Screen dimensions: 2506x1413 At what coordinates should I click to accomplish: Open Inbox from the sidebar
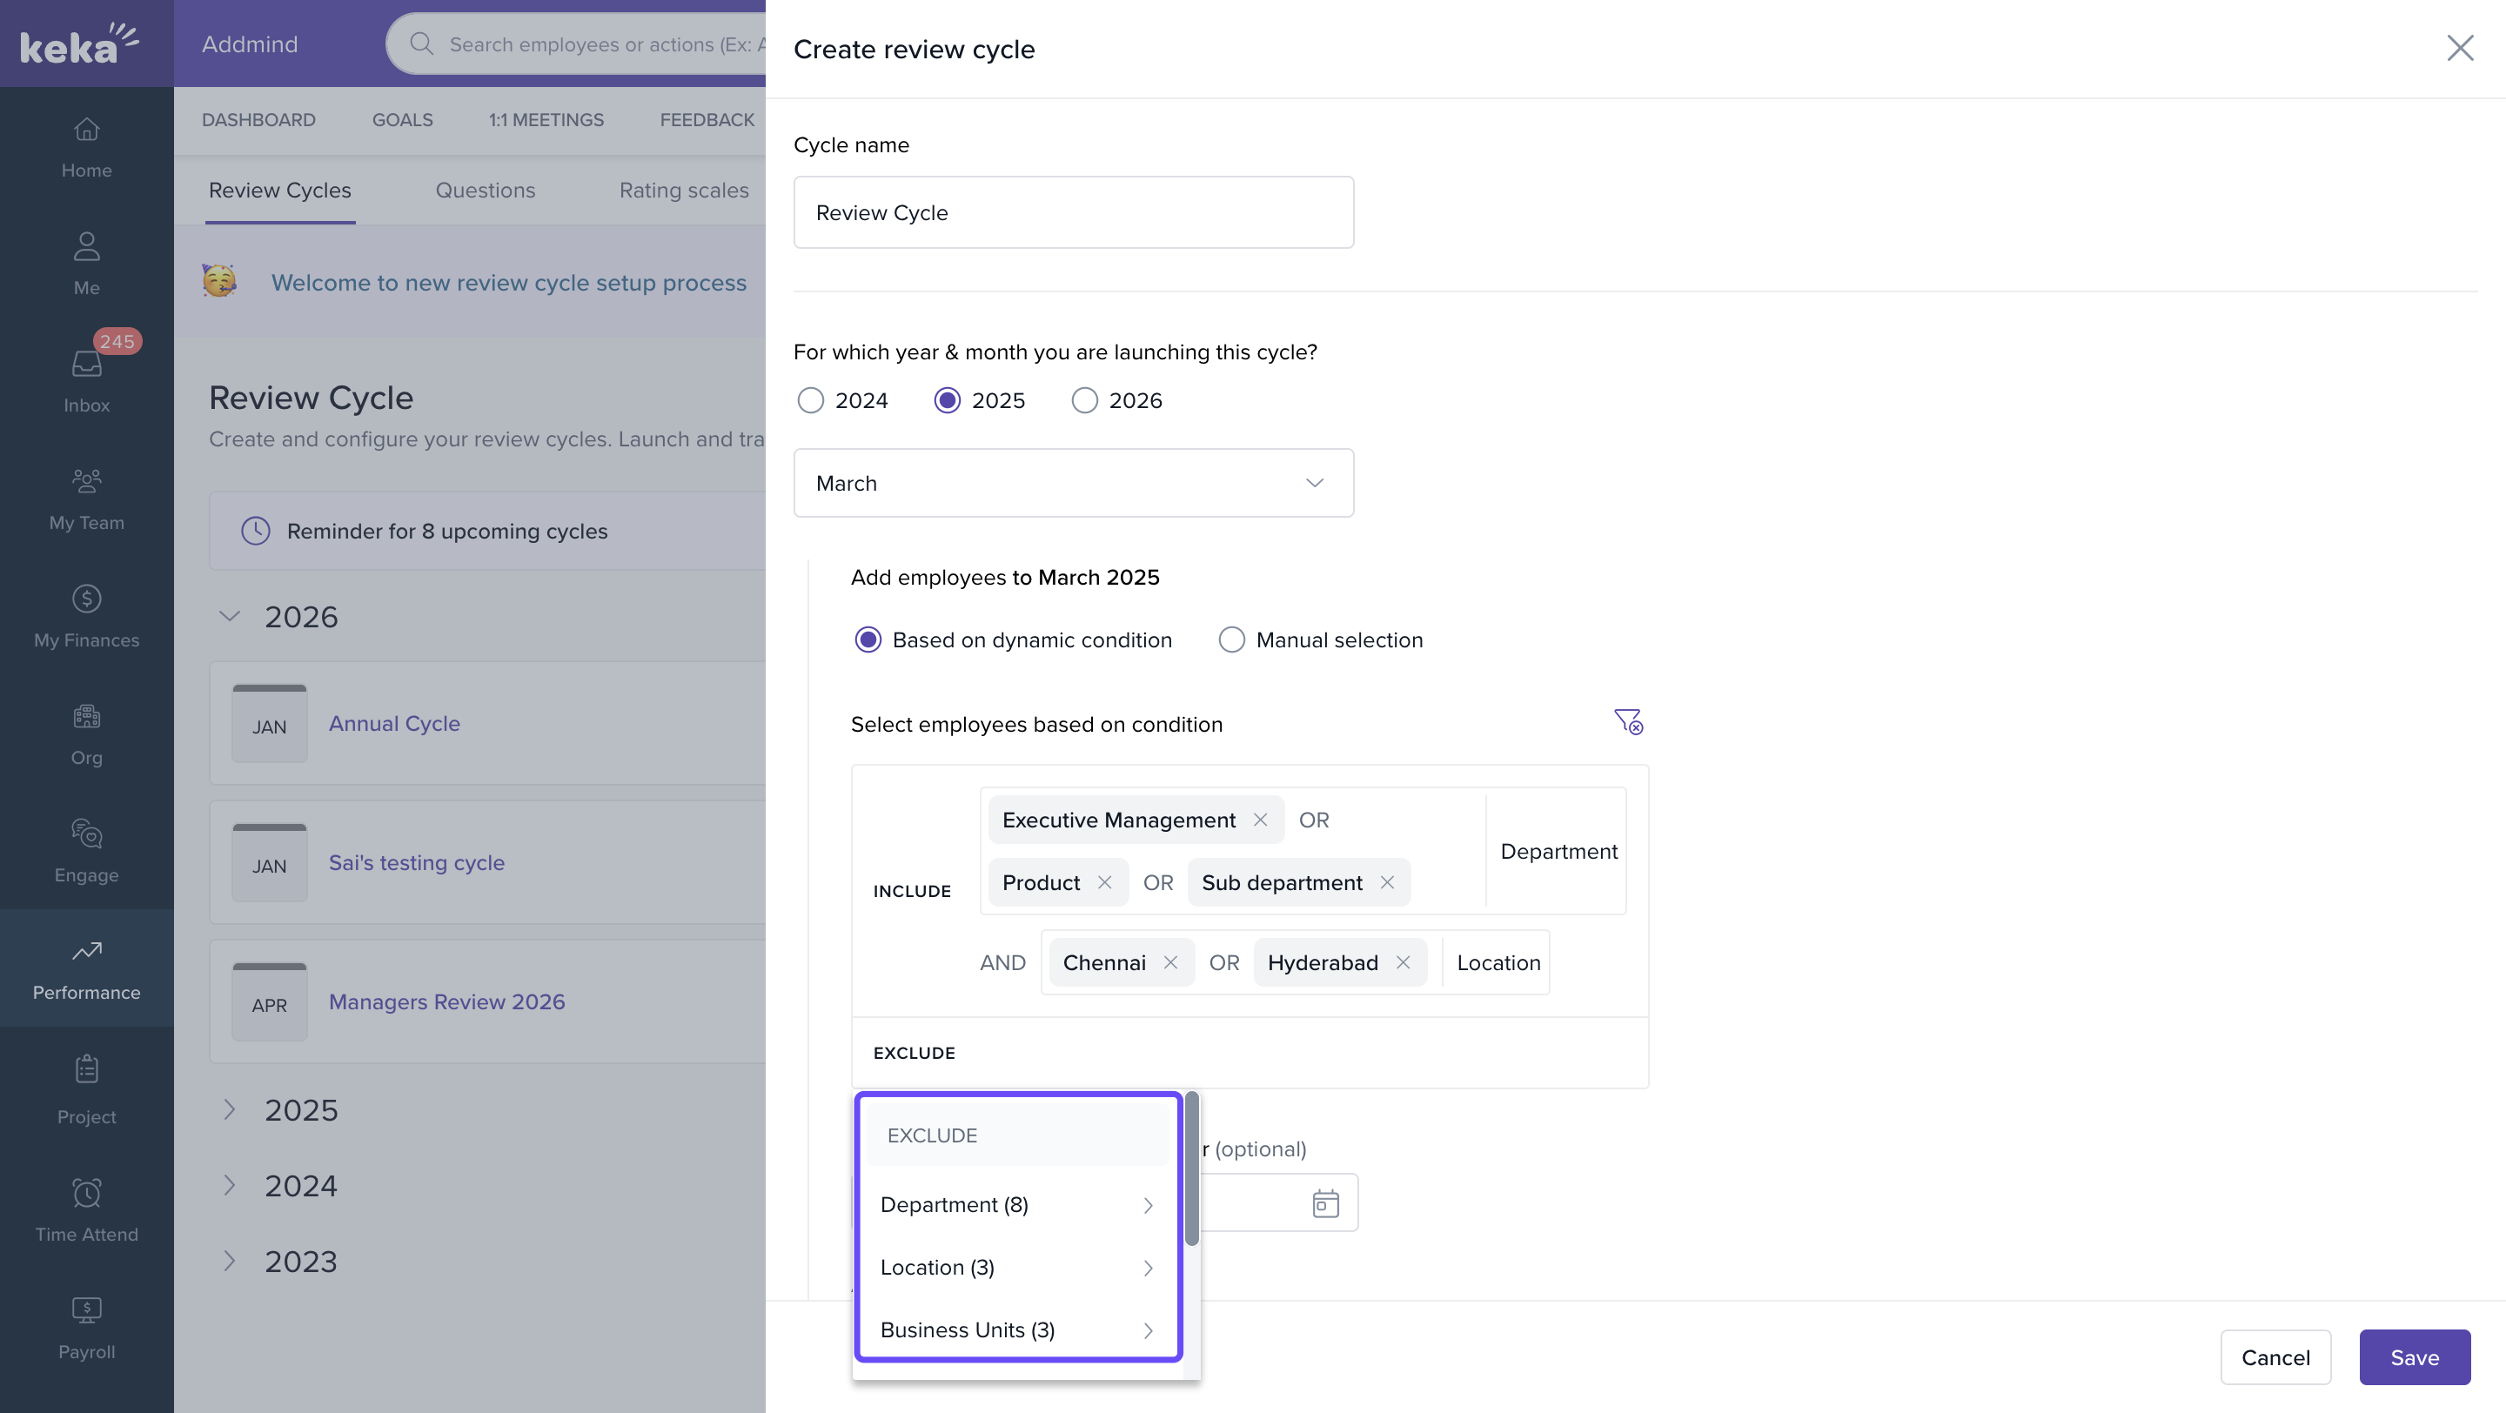click(x=87, y=379)
